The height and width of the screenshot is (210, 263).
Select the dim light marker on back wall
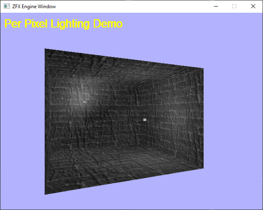coord(84,102)
